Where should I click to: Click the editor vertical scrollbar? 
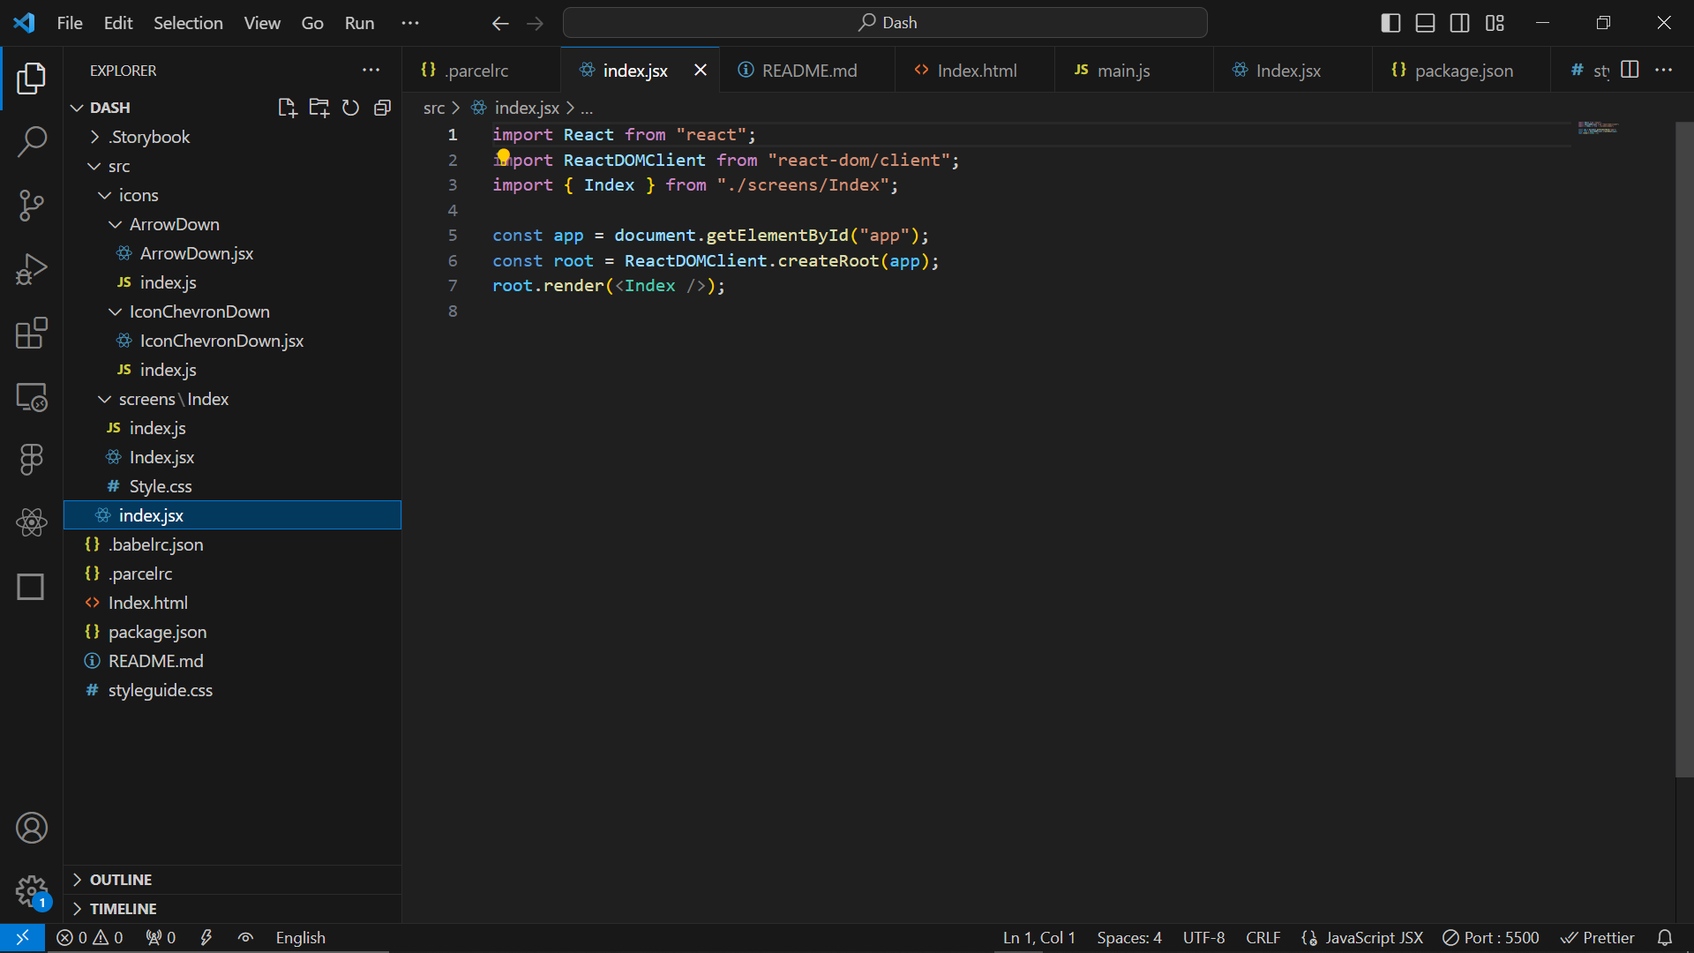pyautogui.click(x=1683, y=450)
